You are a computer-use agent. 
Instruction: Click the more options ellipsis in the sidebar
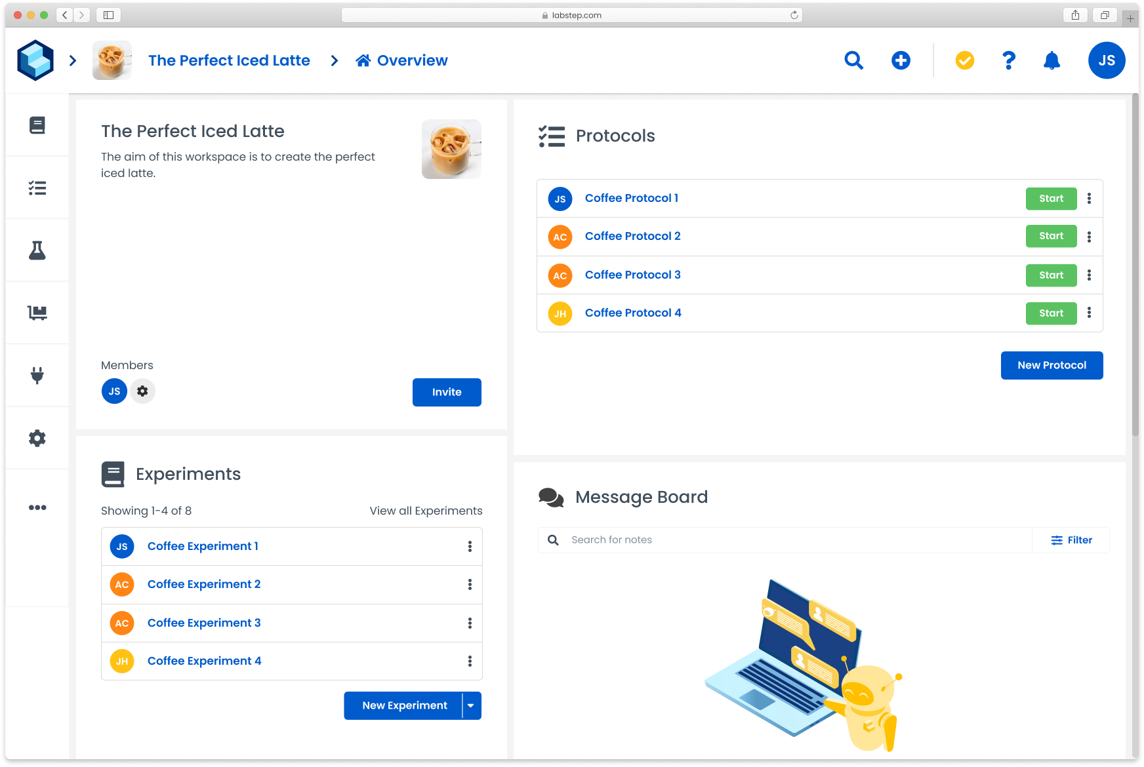click(37, 507)
